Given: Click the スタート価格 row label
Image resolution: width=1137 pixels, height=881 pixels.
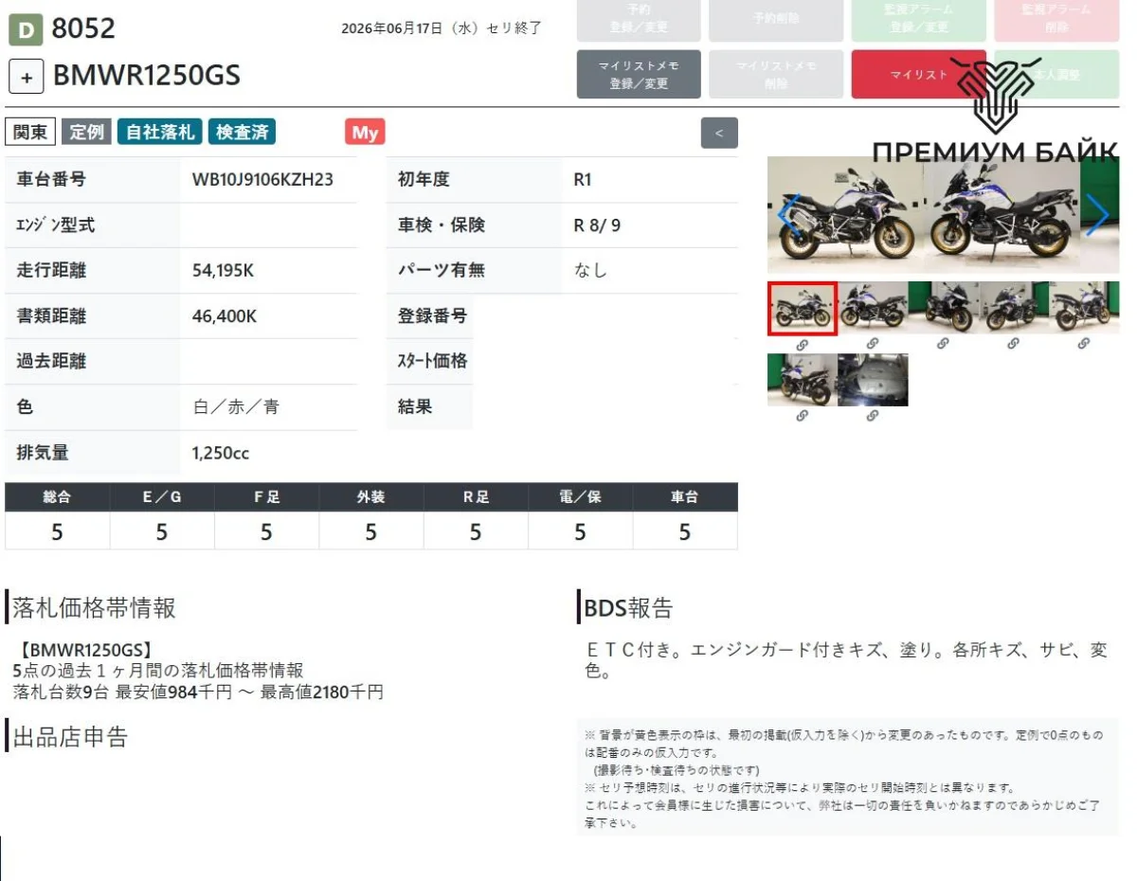Looking at the screenshot, I should pos(432,362).
